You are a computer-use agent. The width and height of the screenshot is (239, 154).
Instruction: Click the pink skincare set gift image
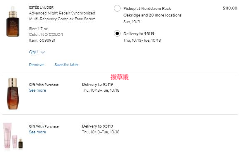click(x=13, y=135)
